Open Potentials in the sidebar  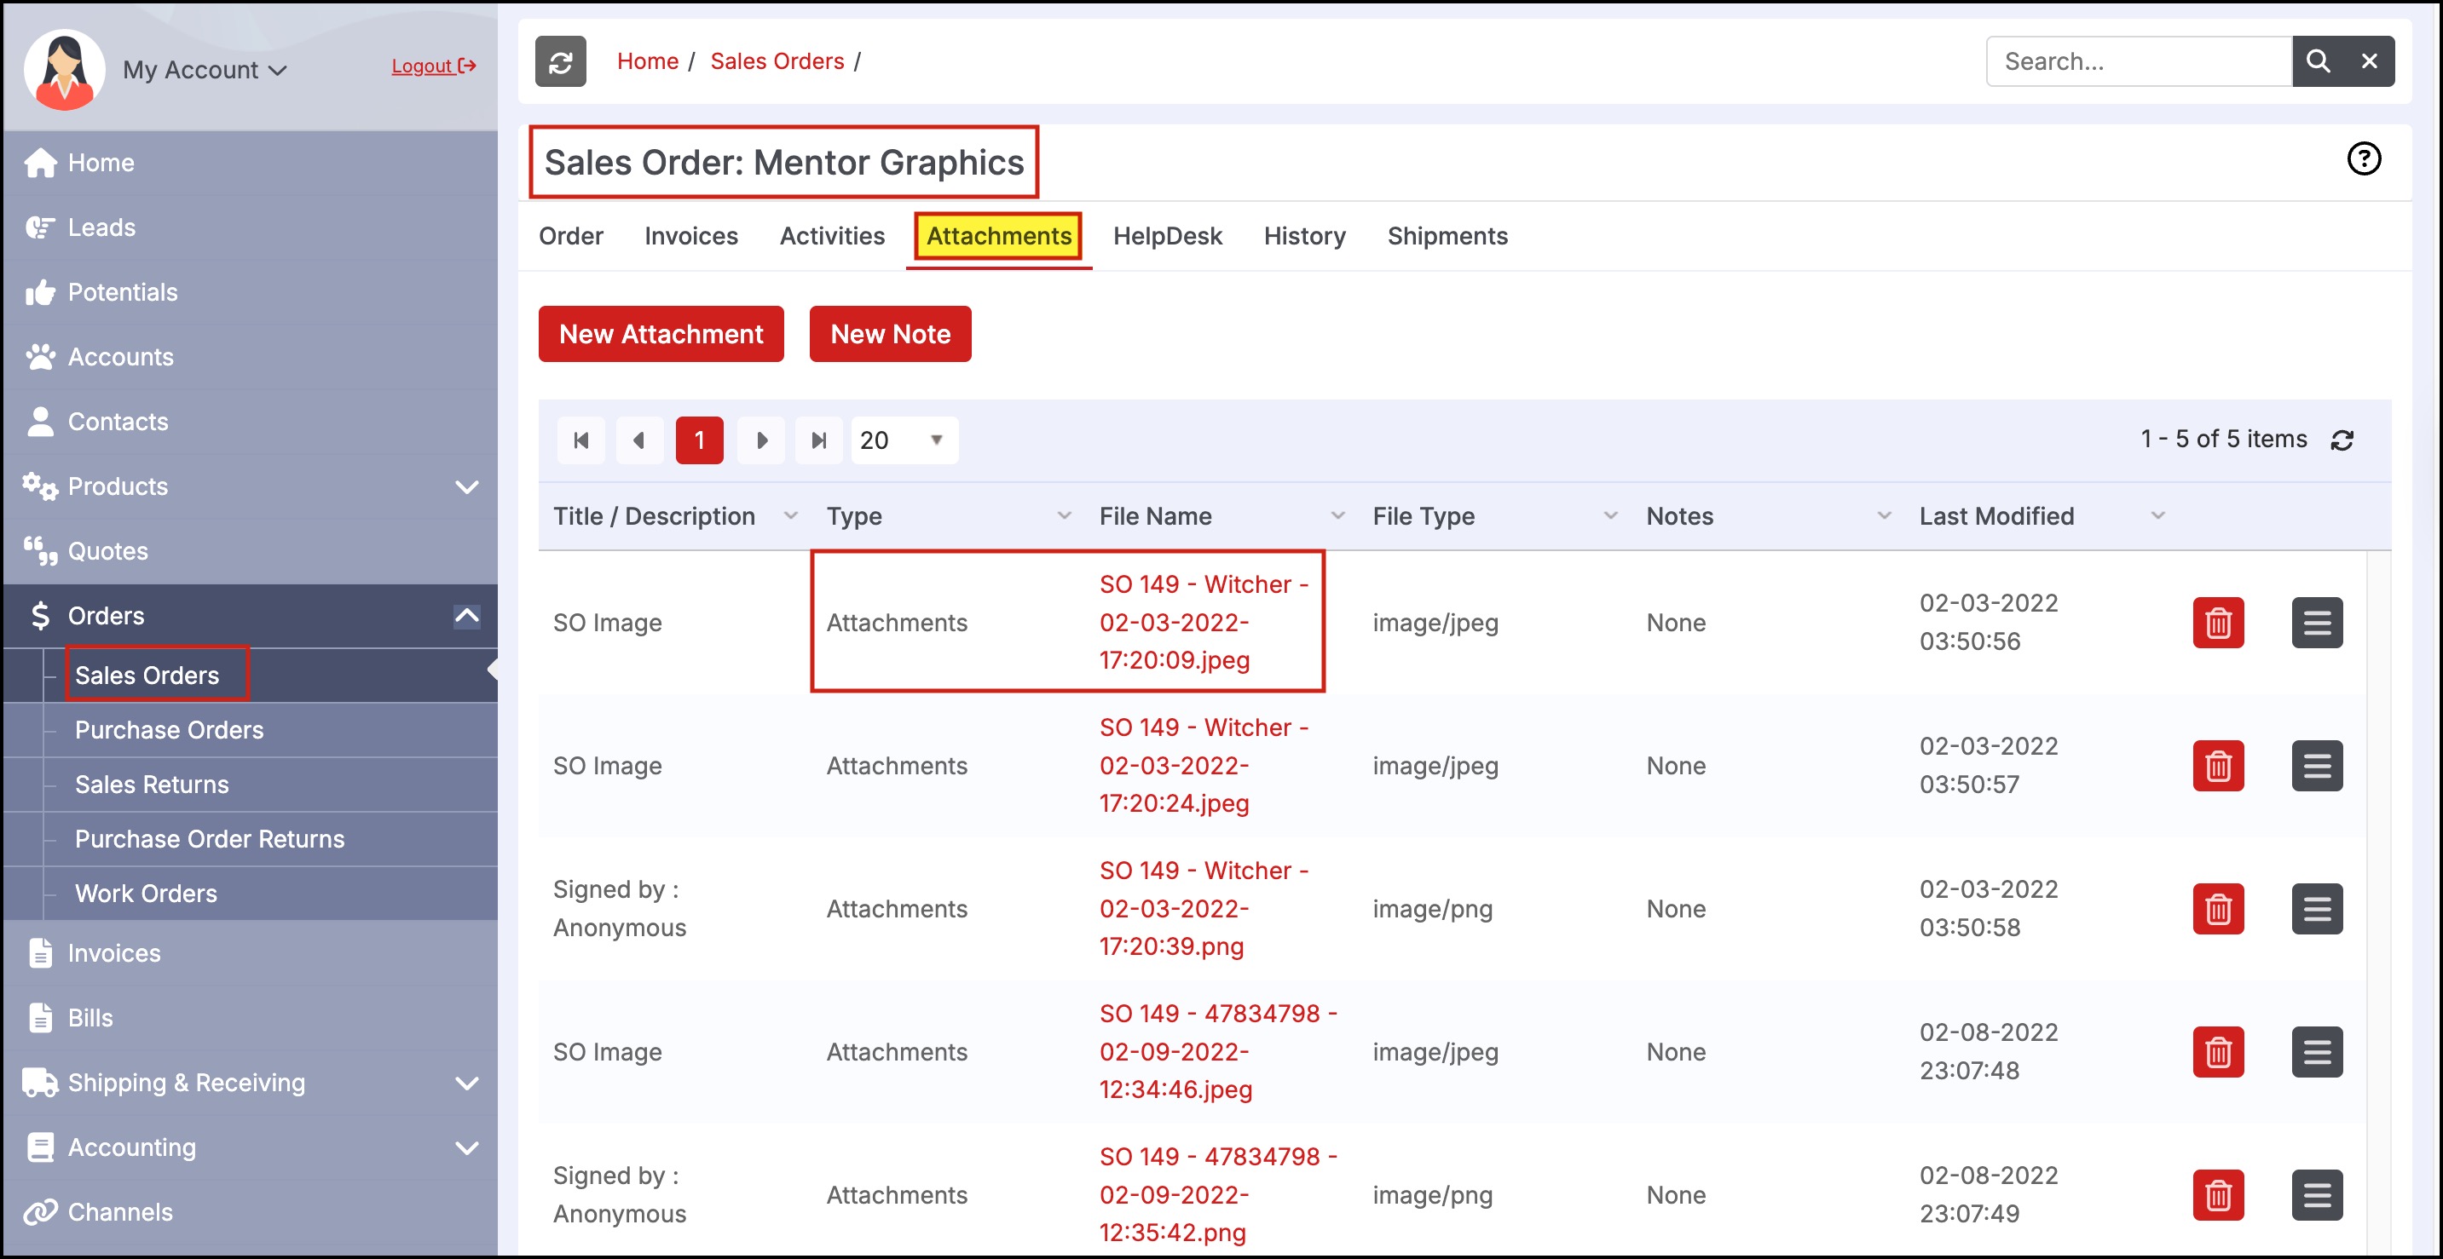pos(251,292)
